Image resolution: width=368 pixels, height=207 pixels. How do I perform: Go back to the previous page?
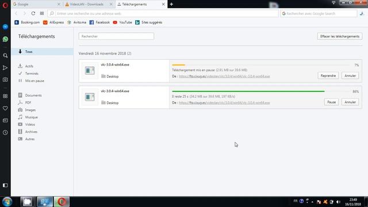click(16, 13)
